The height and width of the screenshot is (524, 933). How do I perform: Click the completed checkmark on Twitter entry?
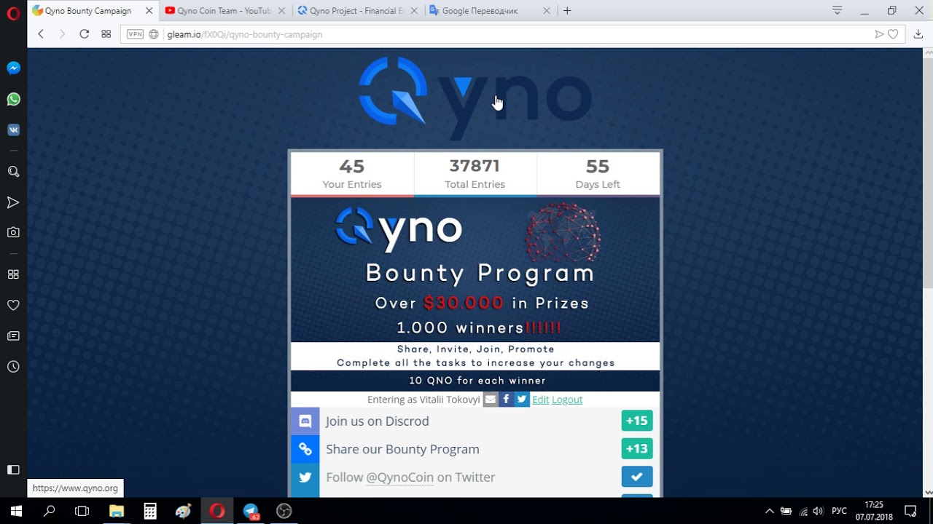pyautogui.click(x=637, y=477)
